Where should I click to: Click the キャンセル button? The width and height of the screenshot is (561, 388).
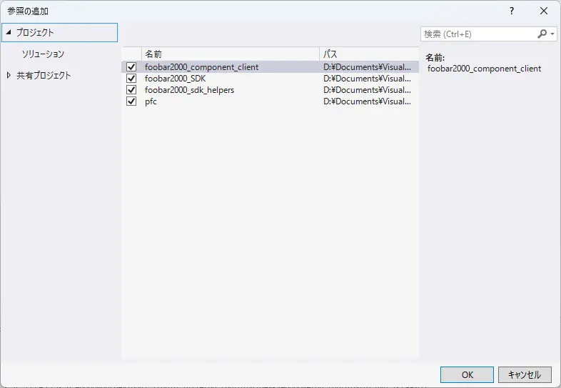pyautogui.click(x=525, y=374)
